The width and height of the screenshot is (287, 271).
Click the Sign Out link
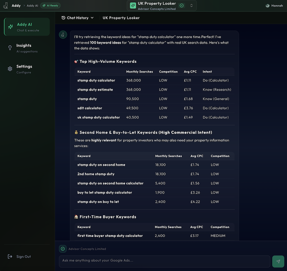[x=24, y=257]
